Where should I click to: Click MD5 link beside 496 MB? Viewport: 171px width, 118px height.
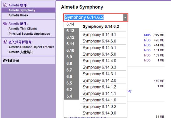pyautogui.click(x=147, y=40)
